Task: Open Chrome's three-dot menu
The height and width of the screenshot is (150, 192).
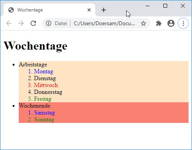Action: pyautogui.click(x=183, y=23)
